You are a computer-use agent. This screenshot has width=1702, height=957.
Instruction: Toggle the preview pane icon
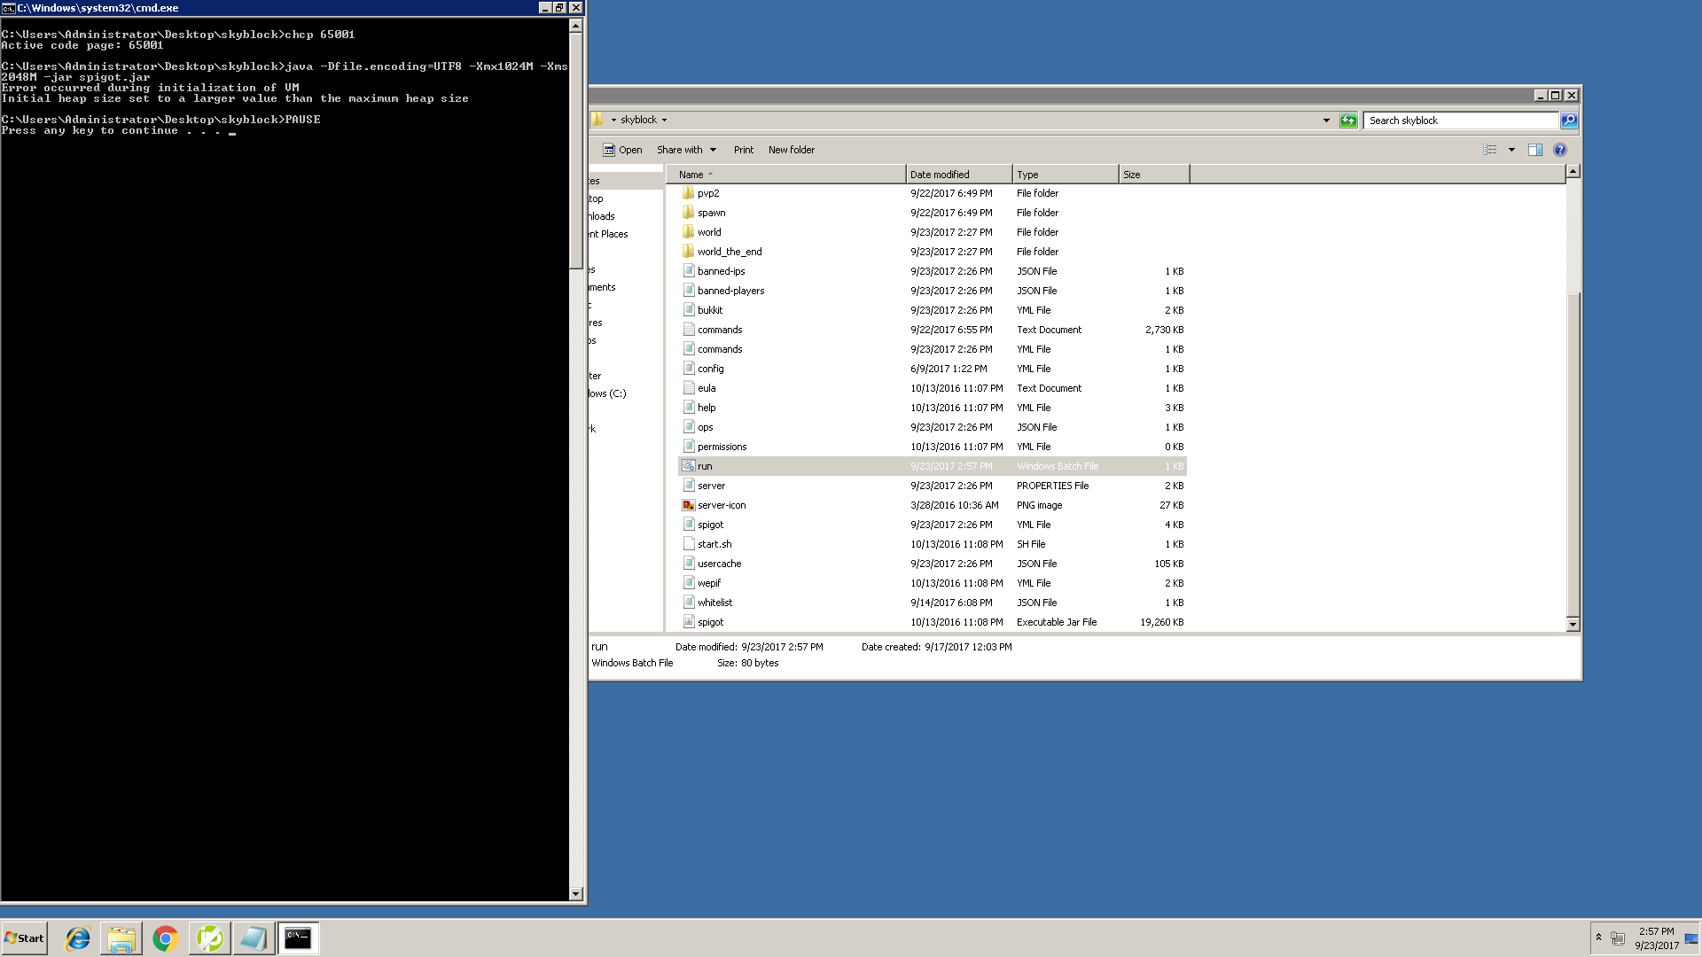click(1535, 150)
